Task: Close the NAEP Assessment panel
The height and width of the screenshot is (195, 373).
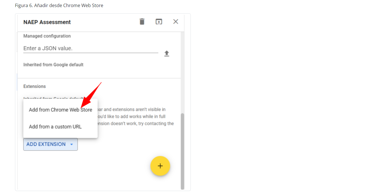Action: 176,22
